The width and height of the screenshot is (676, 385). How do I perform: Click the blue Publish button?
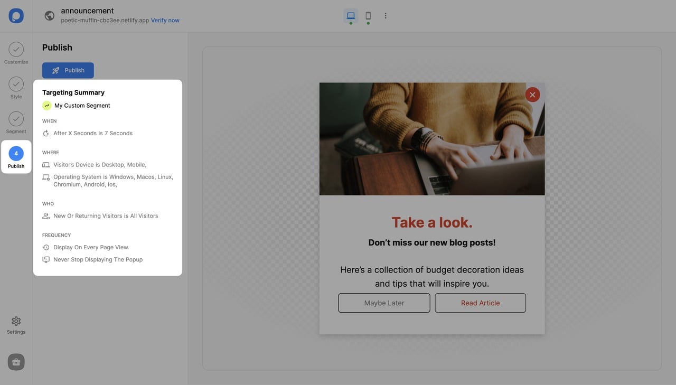[68, 70]
